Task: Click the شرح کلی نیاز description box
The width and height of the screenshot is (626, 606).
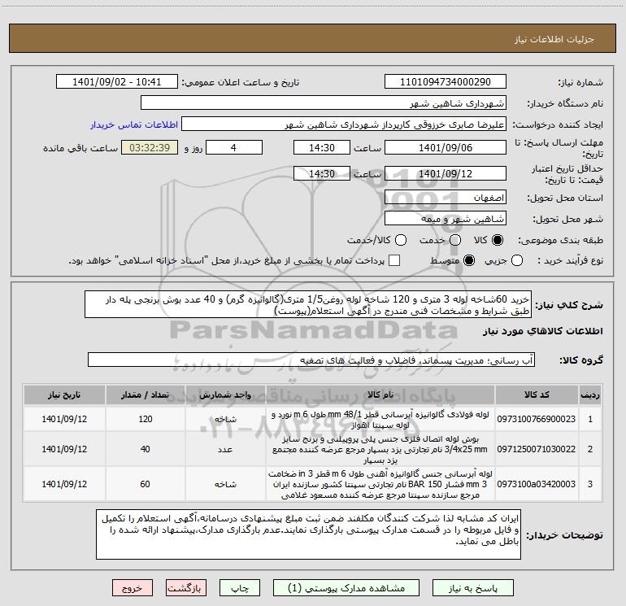Action: [x=308, y=305]
